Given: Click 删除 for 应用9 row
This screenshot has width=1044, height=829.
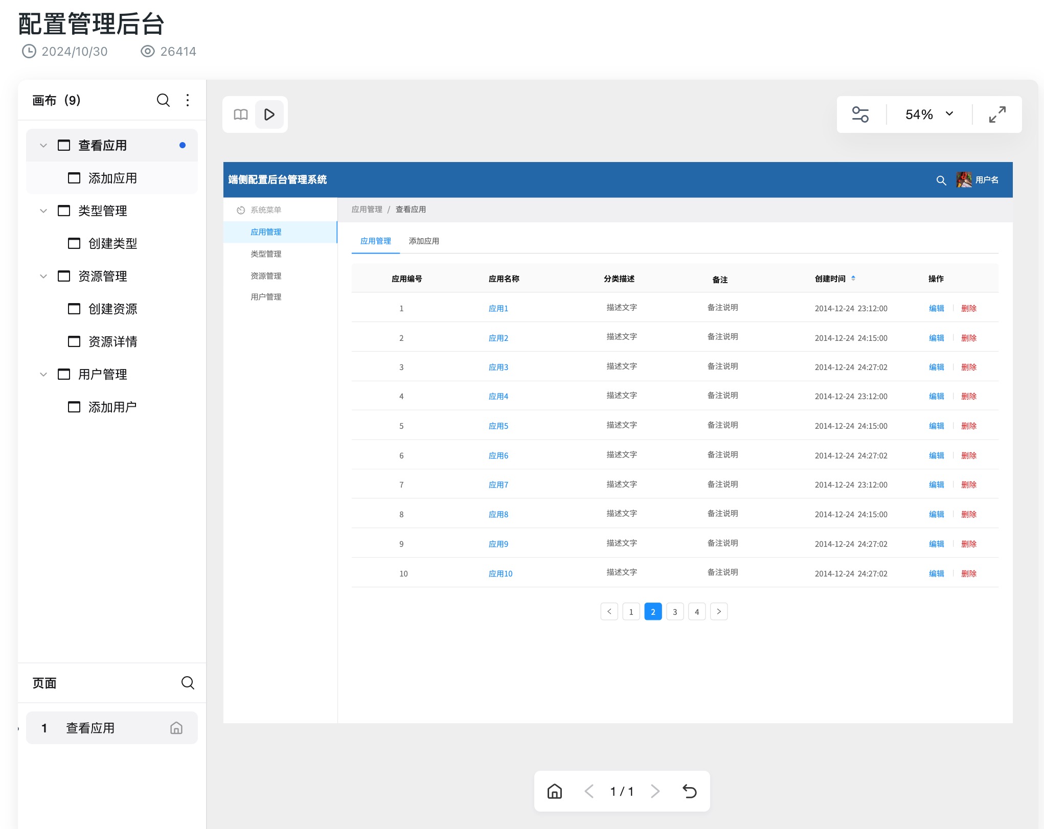Looking at the screenshot, I should click(x=969, y=544).
